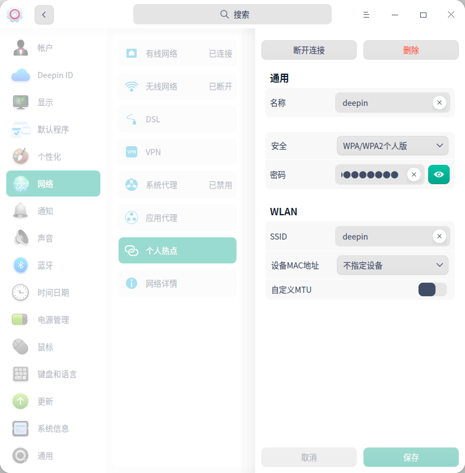Viewport: 465px width, 473px height.
Task: Click the Deepin ID cloud icon
Action: pos(20,75)
